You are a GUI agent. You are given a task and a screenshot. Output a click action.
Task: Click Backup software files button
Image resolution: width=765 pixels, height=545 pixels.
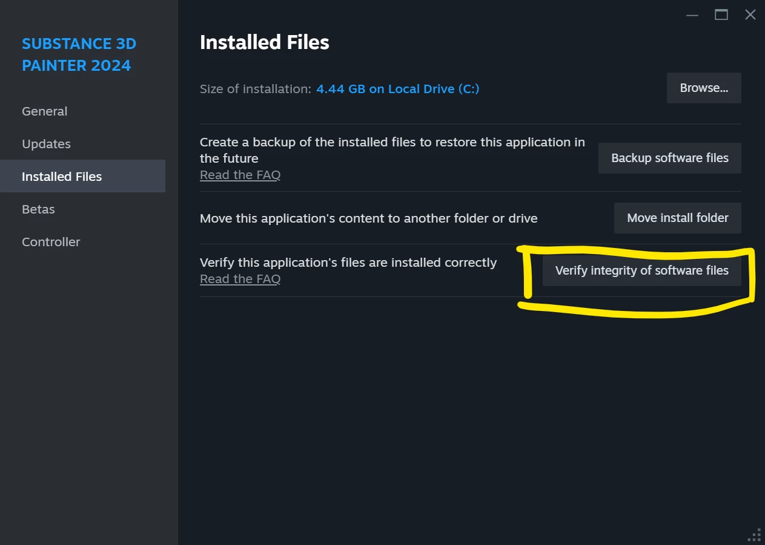670,158
